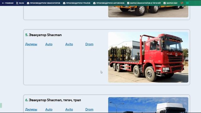Open Avito link under item 6 тягач, трал
This screenshot has height=113, width=201.
pos(69,110)
